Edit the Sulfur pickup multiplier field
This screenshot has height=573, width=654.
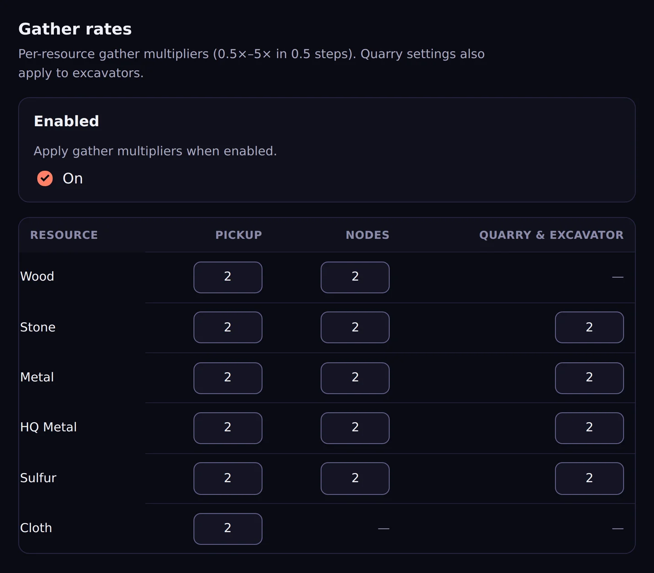[228, 479]
